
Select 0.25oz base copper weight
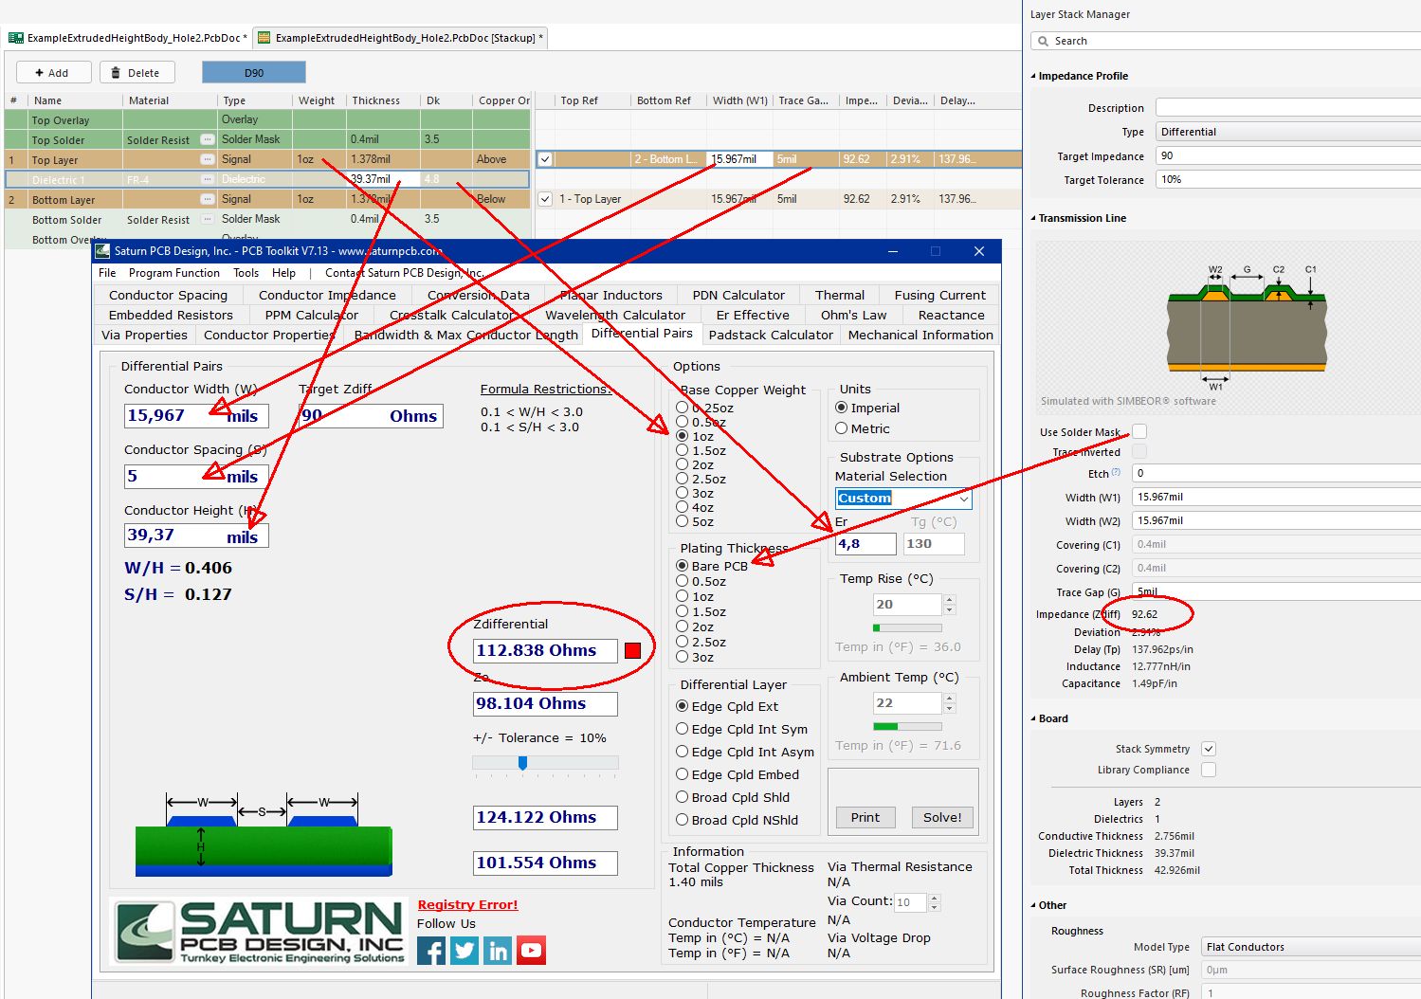tap(682, 408)
